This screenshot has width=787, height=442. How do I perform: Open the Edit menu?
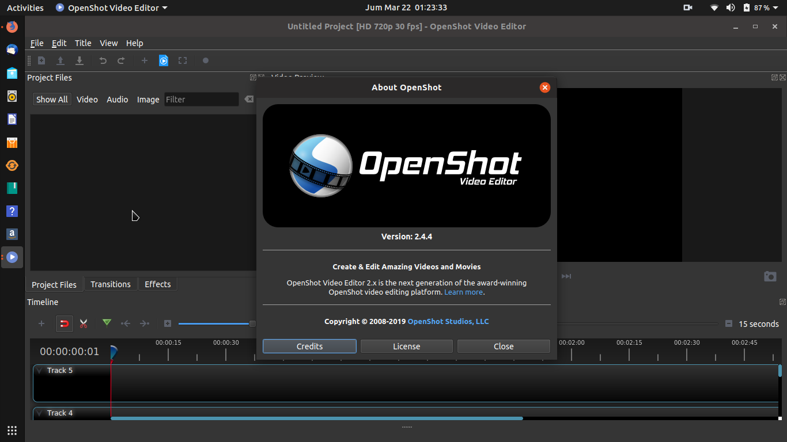point(59,43)
